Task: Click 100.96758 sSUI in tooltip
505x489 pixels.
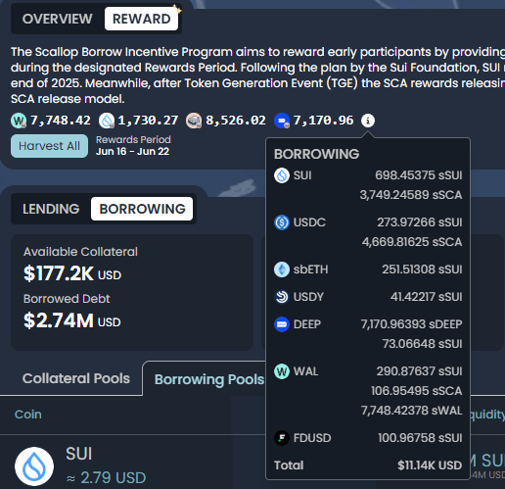Action: 420,438
